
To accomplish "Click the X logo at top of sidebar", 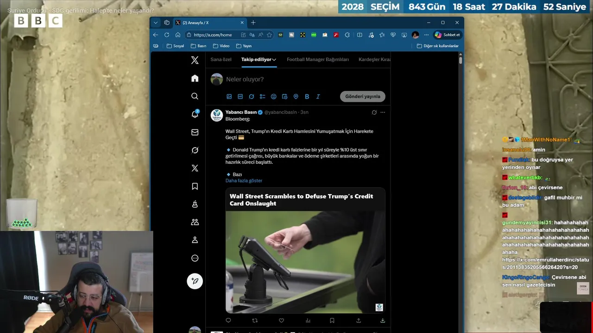I will (x=195, y=60).
